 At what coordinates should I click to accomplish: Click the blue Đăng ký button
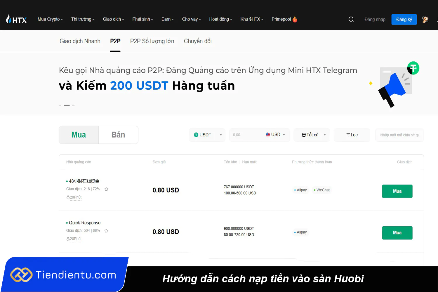point(404,20)
